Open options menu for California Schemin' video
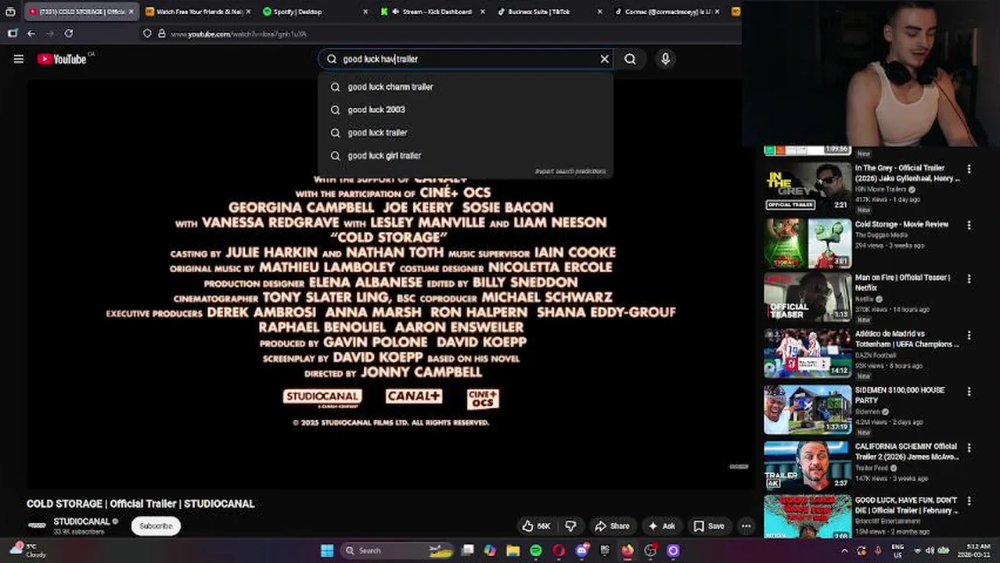 (969, 448)
